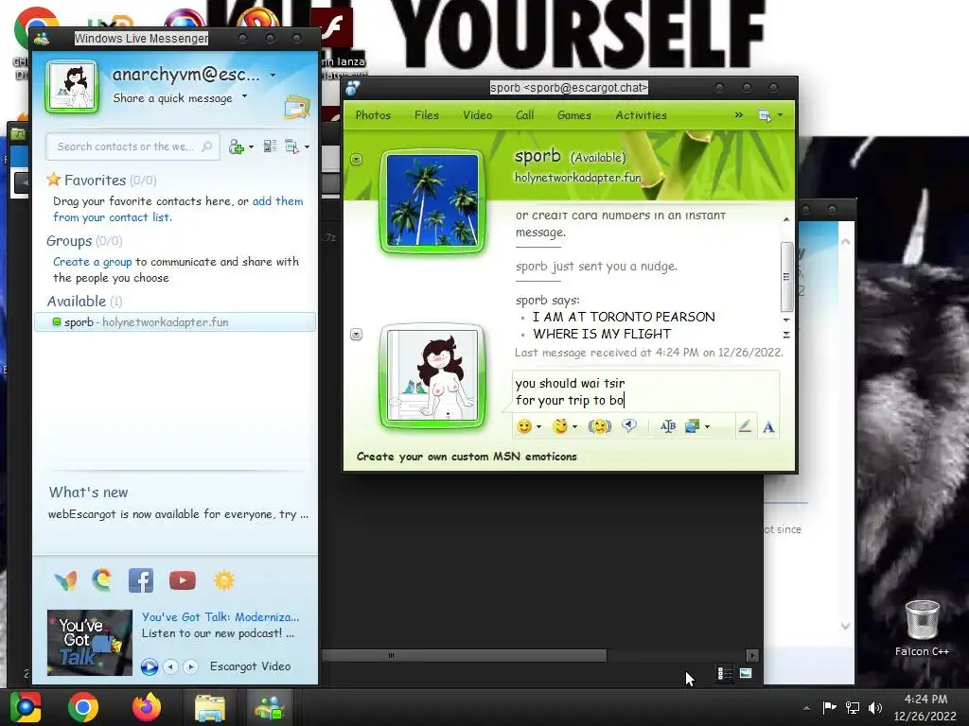This screenshot has height=726, width=969.
Task: Switch to text typing mode A icon
Action: 768,426
